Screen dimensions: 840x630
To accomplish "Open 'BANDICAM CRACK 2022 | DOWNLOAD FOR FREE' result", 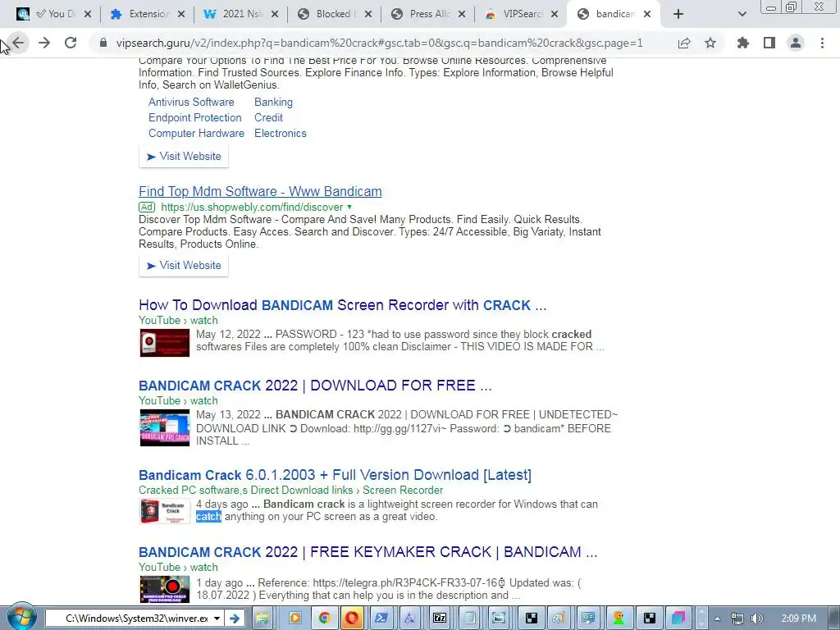I will 315,386.
